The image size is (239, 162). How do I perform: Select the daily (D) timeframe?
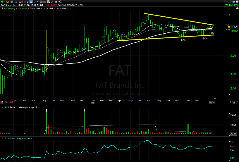28,2
